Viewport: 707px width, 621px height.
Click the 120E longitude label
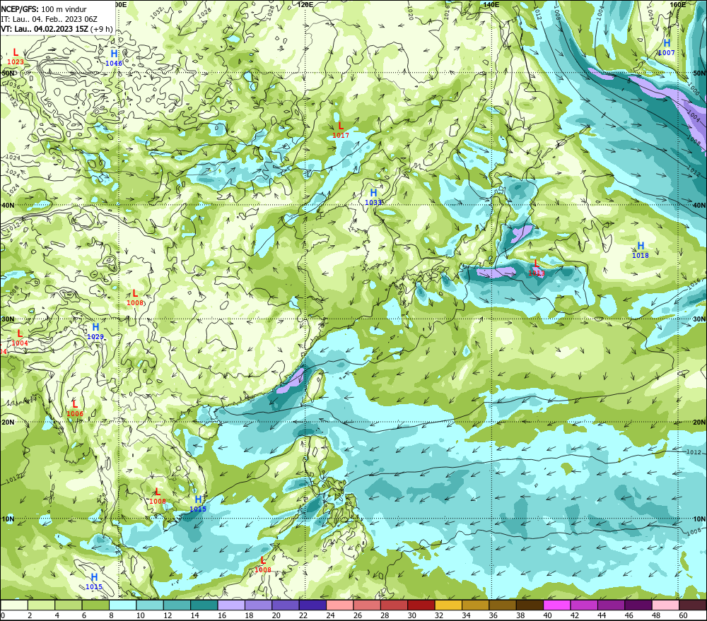[305, 4]
